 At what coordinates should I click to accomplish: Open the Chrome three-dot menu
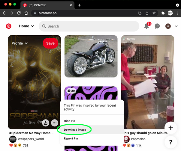pyautogui.click(x=177, y=13)
